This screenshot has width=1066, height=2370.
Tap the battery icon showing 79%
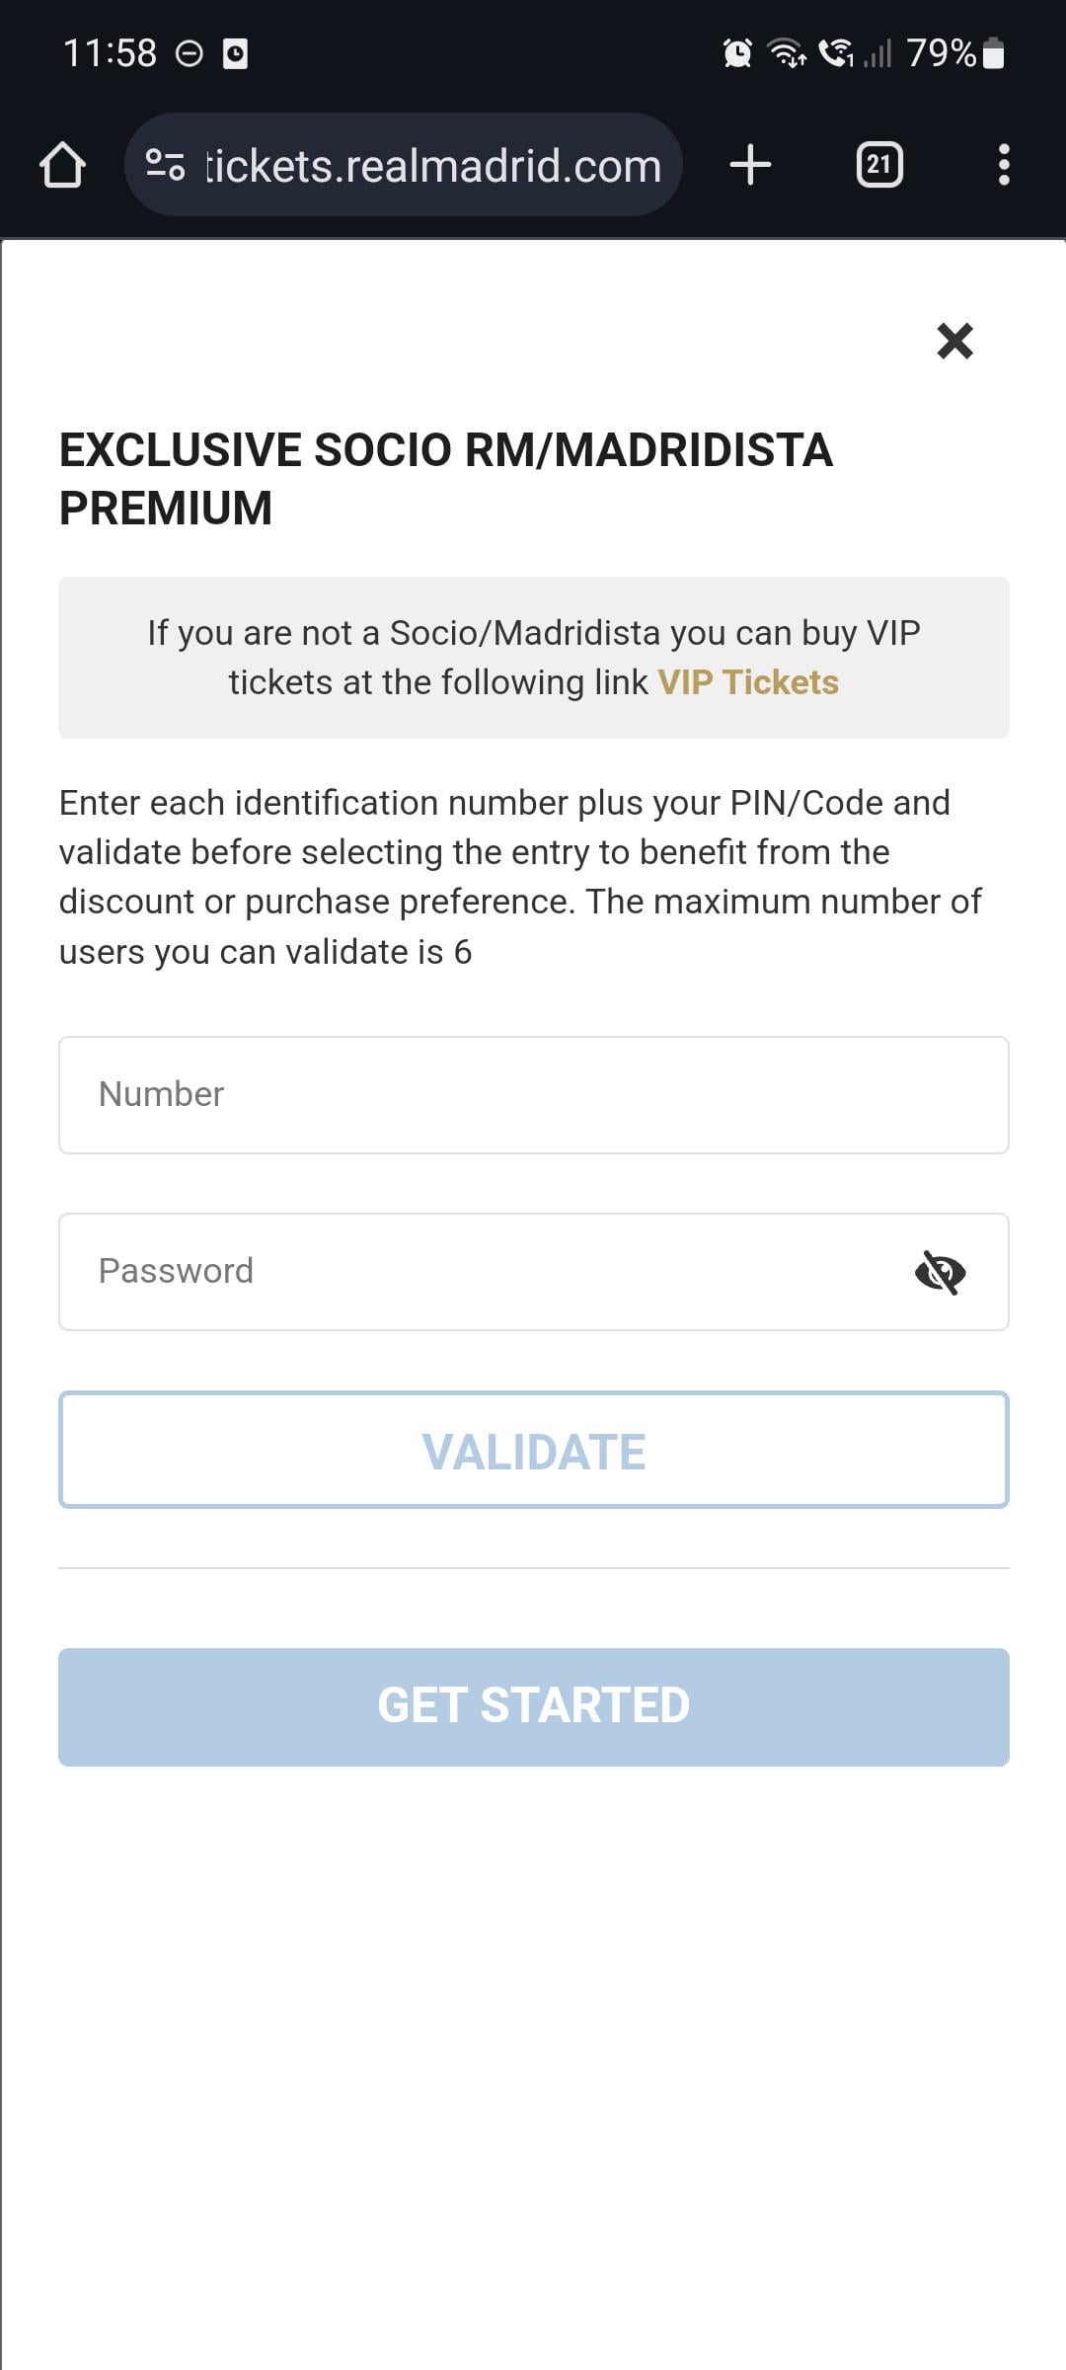(x=994, y=53)
